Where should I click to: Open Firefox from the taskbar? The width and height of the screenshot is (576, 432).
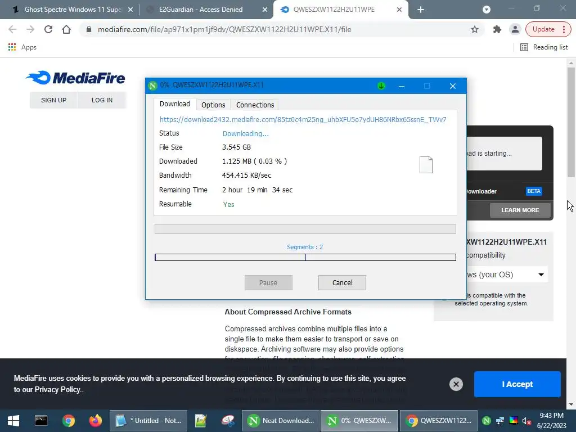[x=96, y=421]
